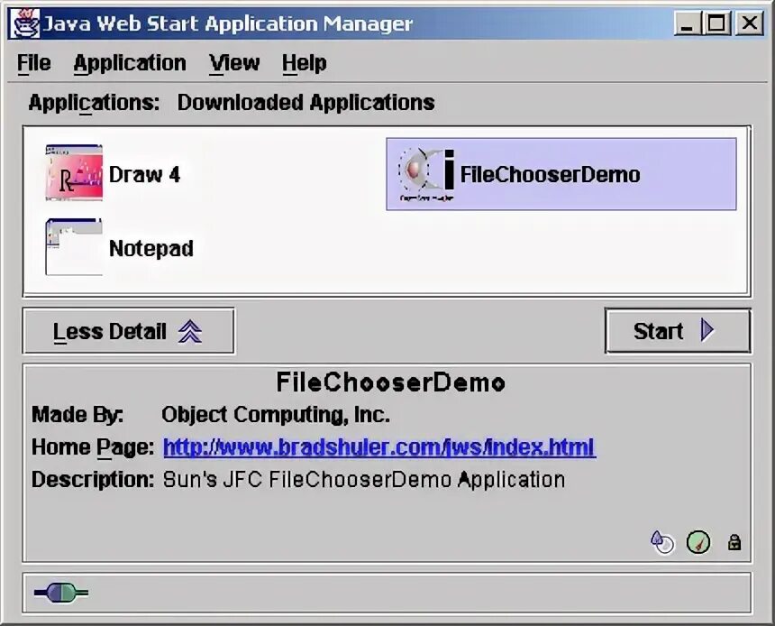This screenshot has height=626, width=775.
Task: Close the Application Manager window
Action: pos(749,23)
